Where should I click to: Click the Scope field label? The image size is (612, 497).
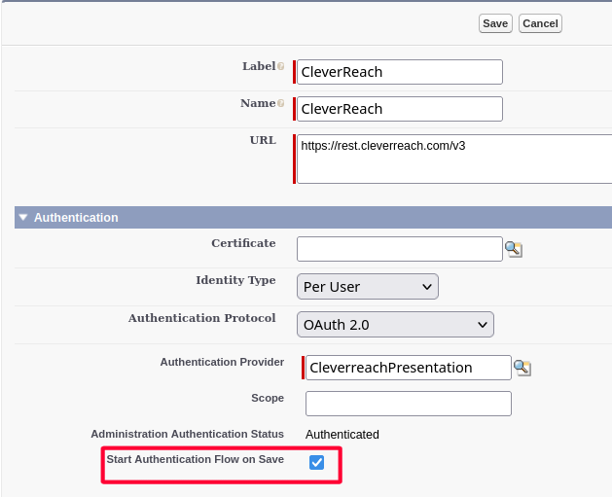click(x=268, y=398)
